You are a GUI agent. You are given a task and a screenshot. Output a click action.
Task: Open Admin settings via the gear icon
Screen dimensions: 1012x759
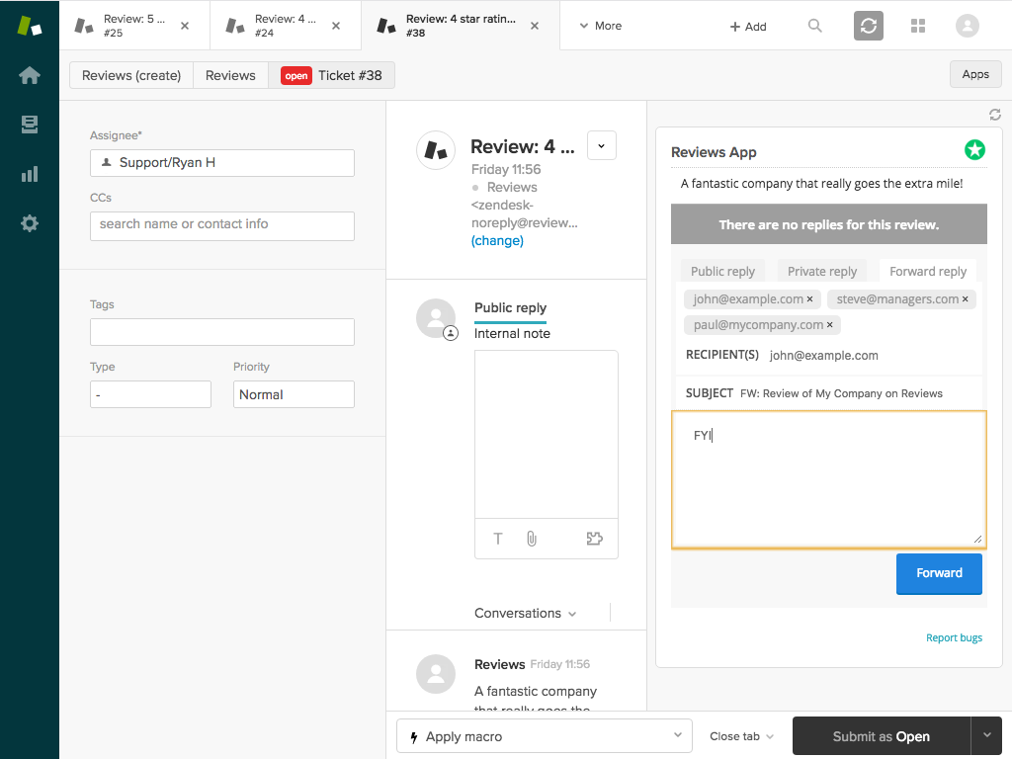pyautogui.click(x=29, y=222)
